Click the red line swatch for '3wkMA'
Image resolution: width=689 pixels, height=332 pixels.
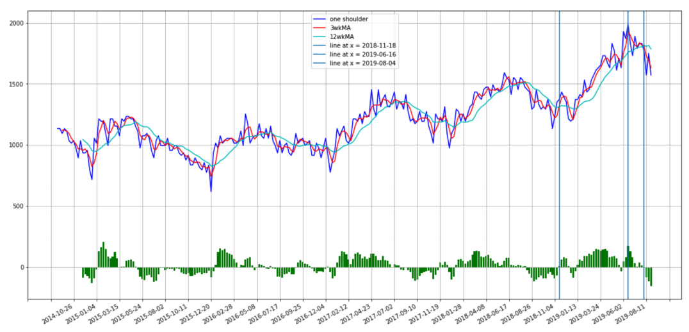320,28
